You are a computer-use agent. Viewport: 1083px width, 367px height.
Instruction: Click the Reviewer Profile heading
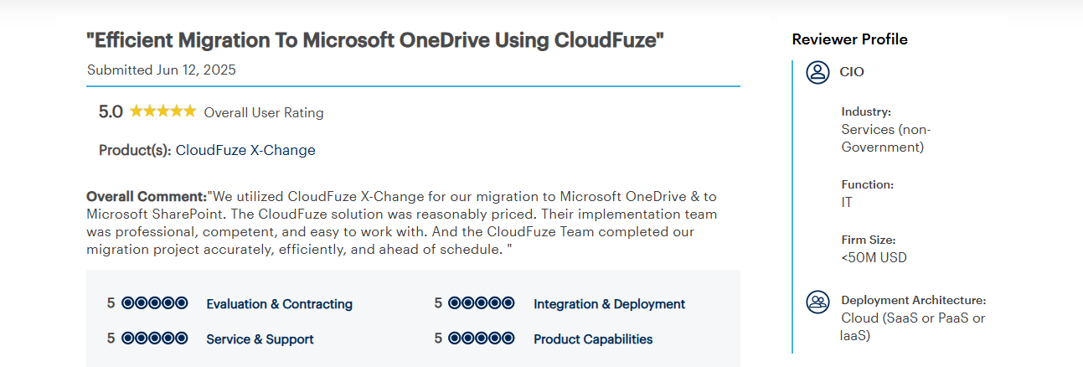pyautogui.click(x=849, y=39)
